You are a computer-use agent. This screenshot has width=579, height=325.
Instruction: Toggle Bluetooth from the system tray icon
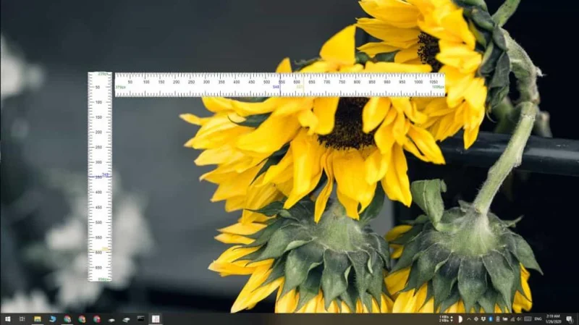click(491, 319)
